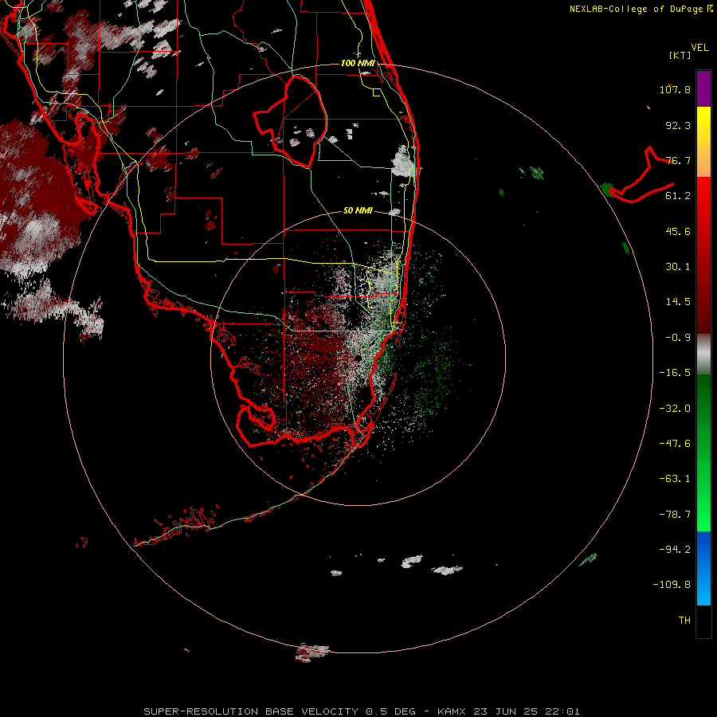Click the product title caption at bottom

point(362,711)
